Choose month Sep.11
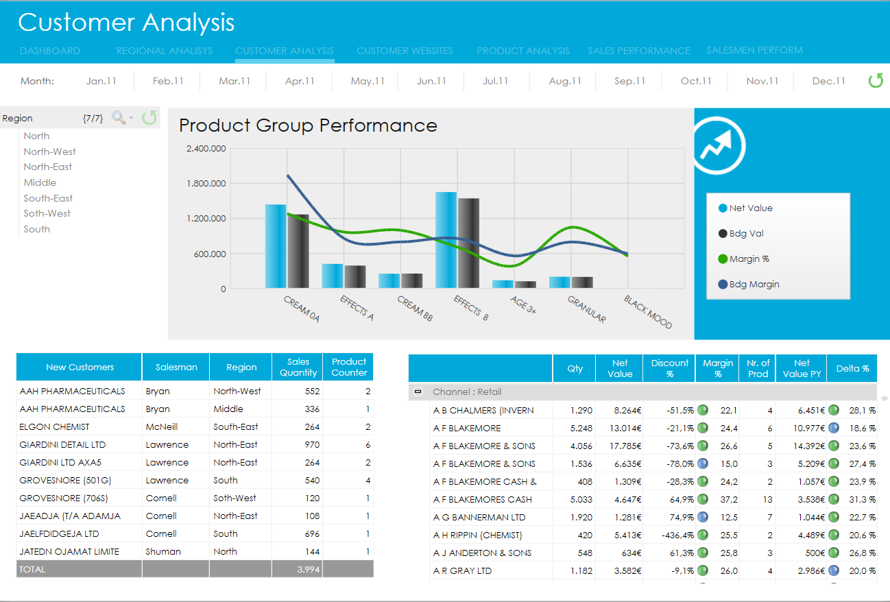890x602 pixels. coord(630,81)
